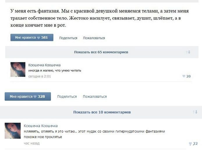Open author name above the час назад comment
This screenshot has height=150, width=202.
click(x=40, y=126)
